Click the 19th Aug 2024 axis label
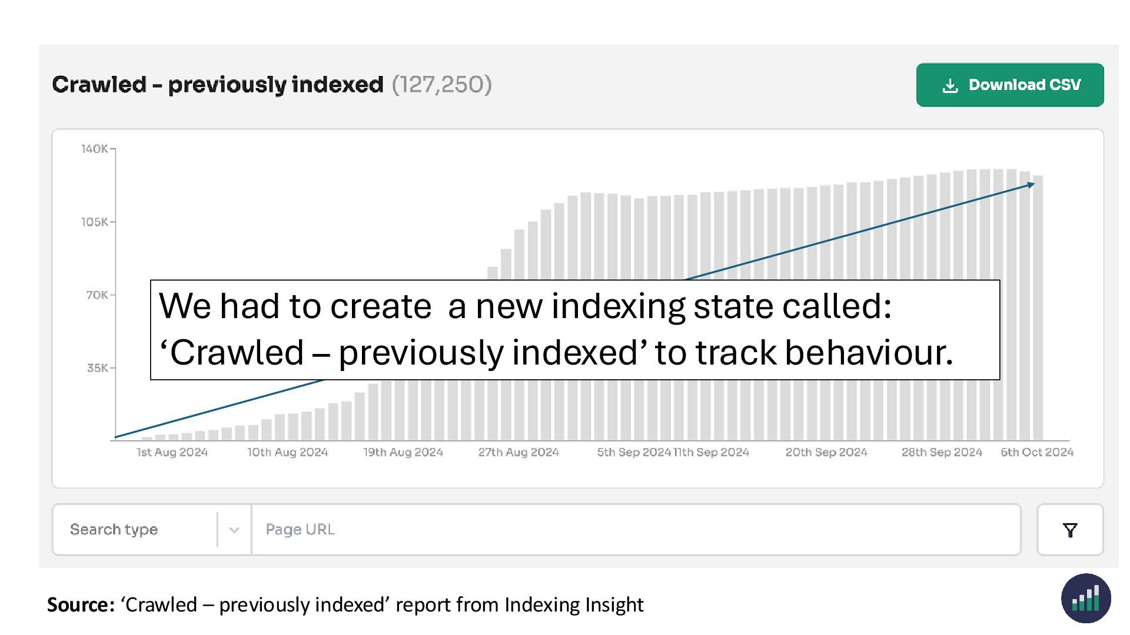Screen dimensions: 1130x635 (x=403, y=452)
